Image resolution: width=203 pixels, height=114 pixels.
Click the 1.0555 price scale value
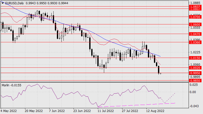195,28
